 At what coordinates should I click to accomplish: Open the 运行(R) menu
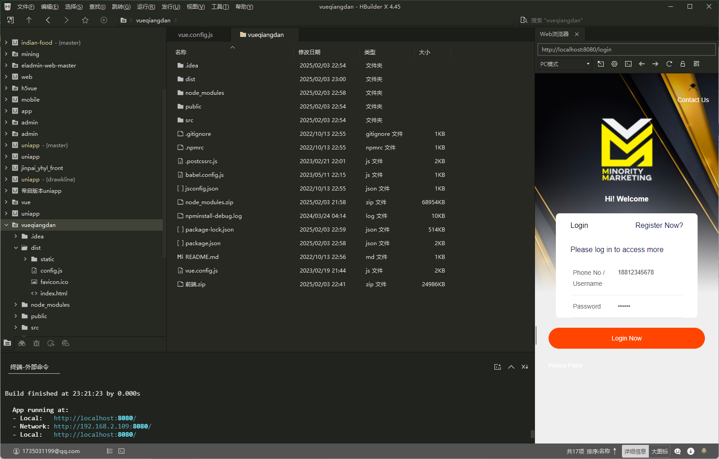pyautogui.click(x=146, y=7)
